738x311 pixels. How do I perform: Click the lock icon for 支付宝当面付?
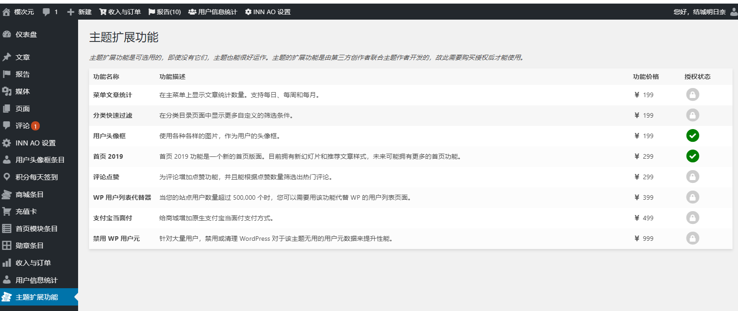coord(692,218)
